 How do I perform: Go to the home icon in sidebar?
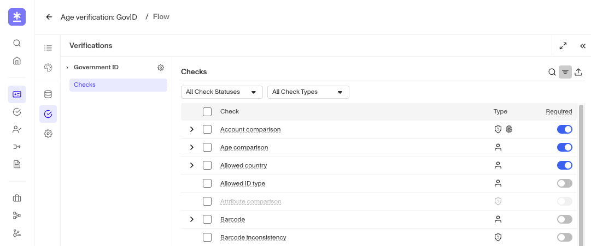(x=17, y=61)
